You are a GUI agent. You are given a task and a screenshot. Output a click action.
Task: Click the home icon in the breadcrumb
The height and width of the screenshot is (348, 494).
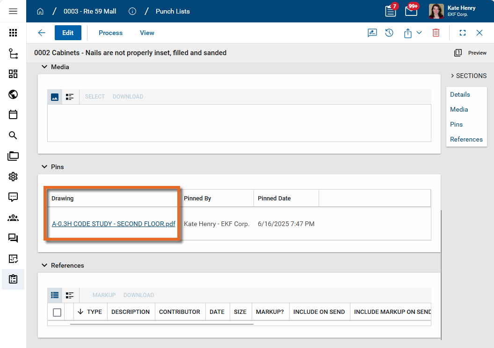point(40,11)
